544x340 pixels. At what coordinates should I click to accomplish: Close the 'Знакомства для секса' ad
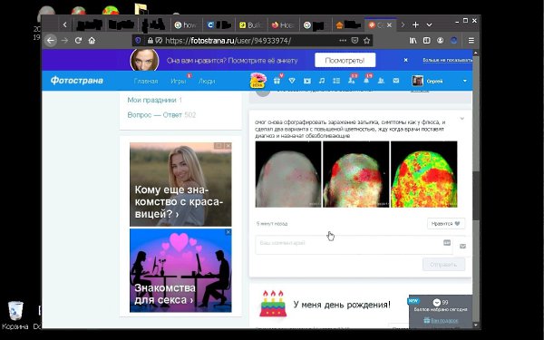pos(228,232)
